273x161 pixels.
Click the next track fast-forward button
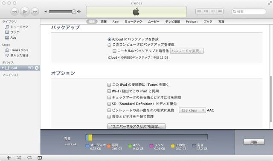[x=35, y=11]
